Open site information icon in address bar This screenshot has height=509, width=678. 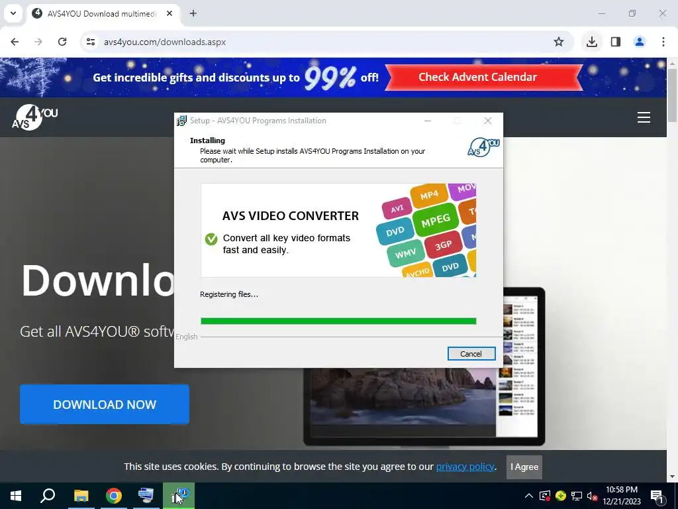pos(91,42)
